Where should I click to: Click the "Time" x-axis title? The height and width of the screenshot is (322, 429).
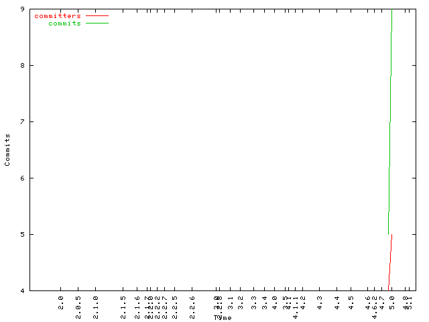pos(223,317)
